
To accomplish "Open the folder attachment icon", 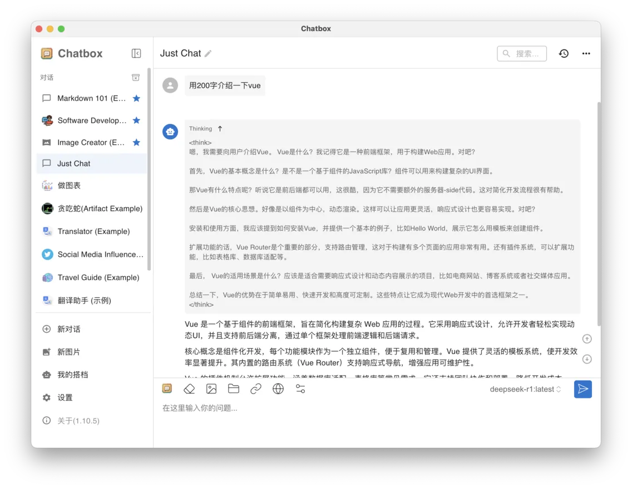I will tap(233, 388).
